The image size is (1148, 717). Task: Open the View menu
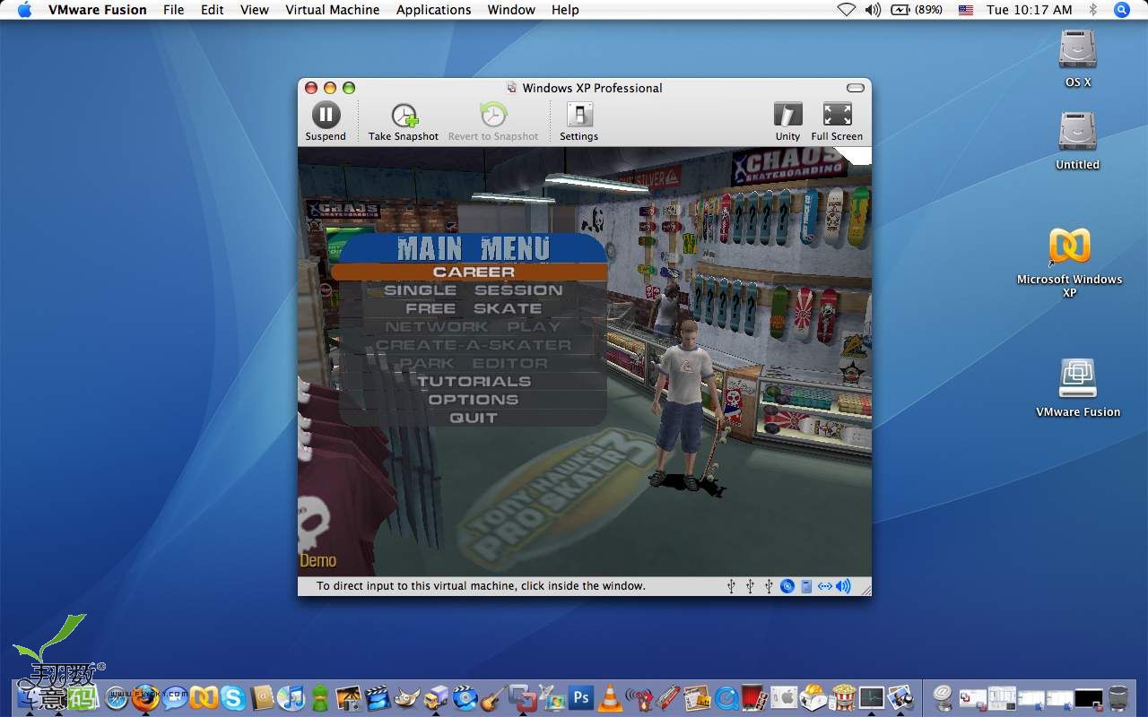tap(255, 10)
